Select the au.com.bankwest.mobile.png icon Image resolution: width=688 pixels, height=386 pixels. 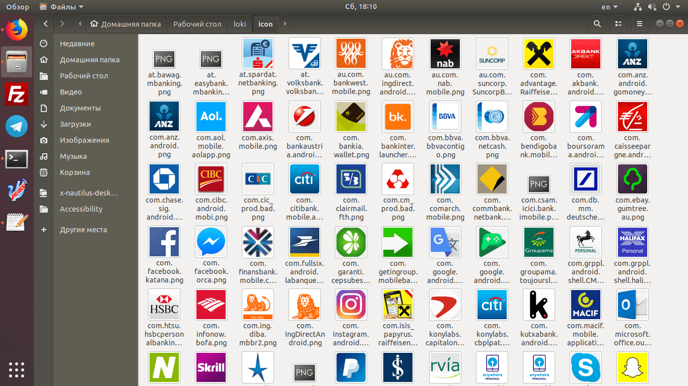tap(351, 54)
